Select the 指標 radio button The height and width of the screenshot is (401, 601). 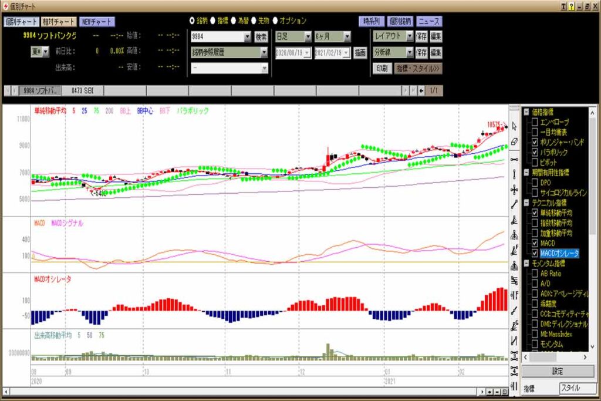click(213, 21)
